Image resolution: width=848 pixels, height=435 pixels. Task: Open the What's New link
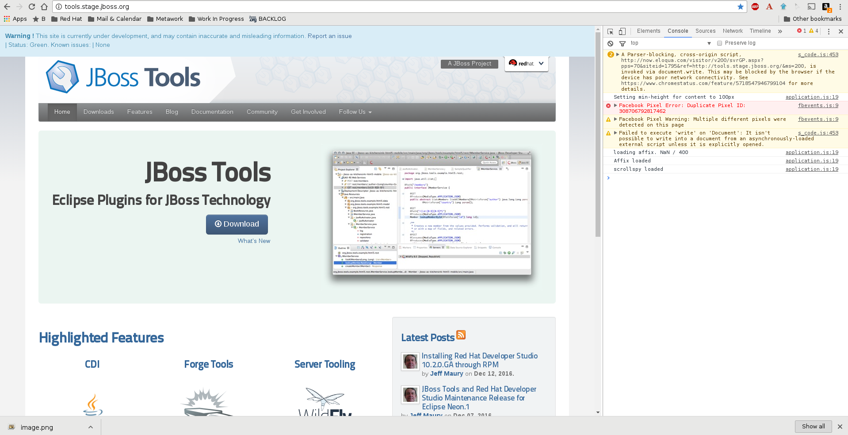(x=254, y=241)
